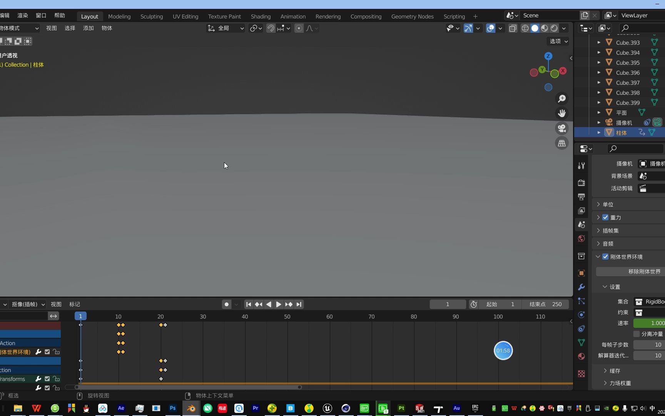Enable the 分离冲量 checkbox

pyautogui.click(x=637, y=334)
